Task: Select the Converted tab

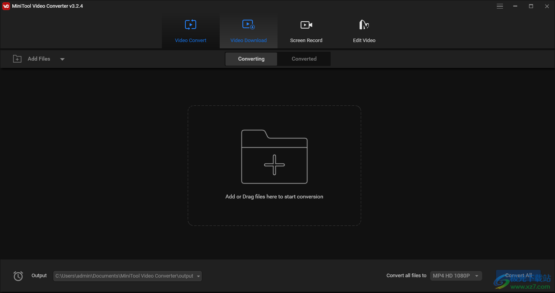Action: (304, 59)
